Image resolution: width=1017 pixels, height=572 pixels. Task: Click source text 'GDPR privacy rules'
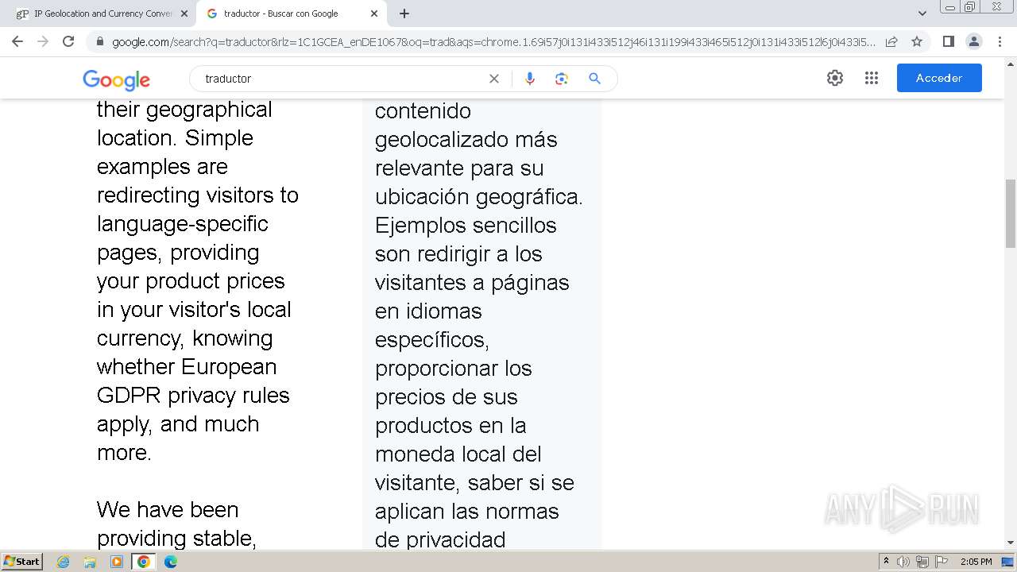tap(193, 396)
